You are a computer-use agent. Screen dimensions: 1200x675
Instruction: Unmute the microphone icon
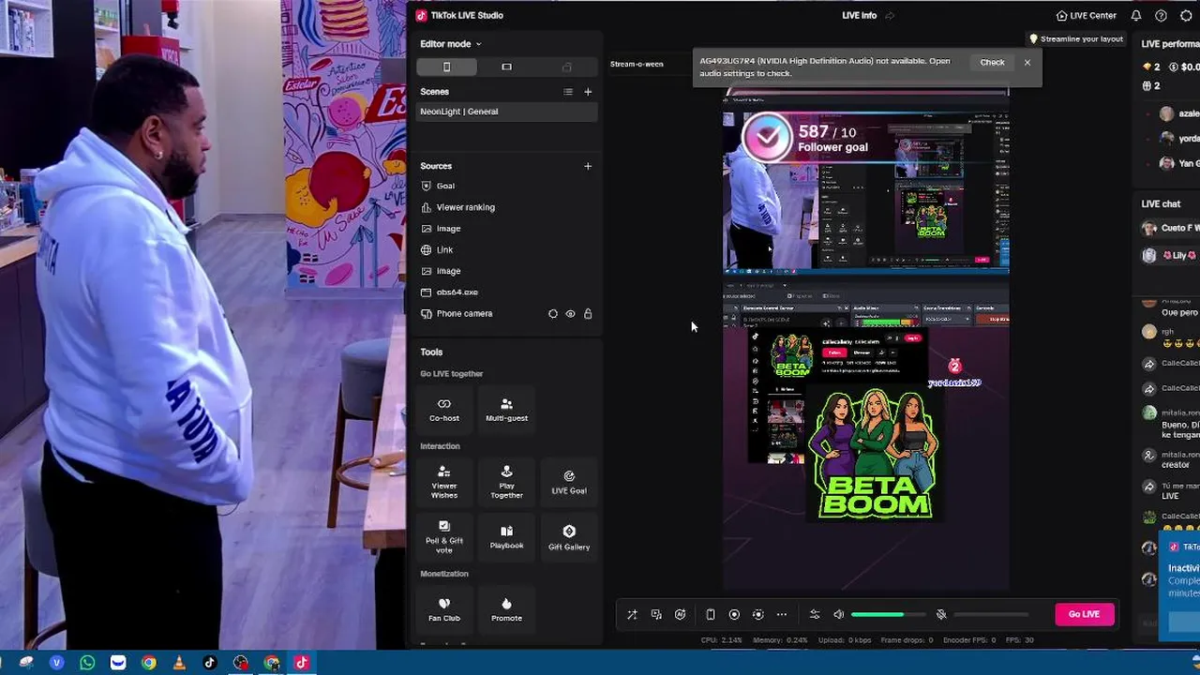click(941, 615)
